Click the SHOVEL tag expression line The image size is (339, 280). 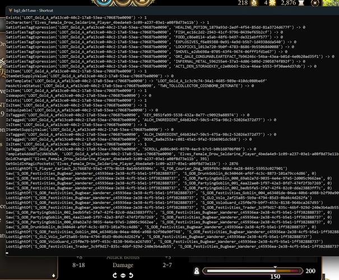147,52
